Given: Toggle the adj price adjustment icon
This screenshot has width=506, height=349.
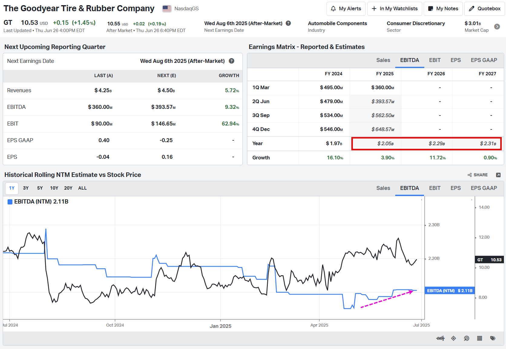Looking at the screenshot, I should (x=440, y=338).
